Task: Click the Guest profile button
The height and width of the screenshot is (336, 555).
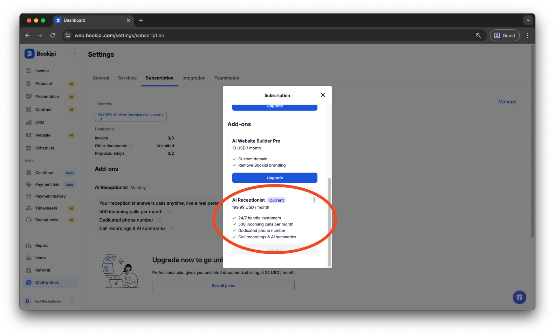Action: [505, 35]
